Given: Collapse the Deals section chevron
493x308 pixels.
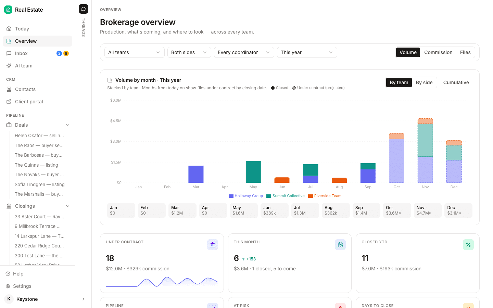Looking at the screenshot, I should tap(68, 125).
